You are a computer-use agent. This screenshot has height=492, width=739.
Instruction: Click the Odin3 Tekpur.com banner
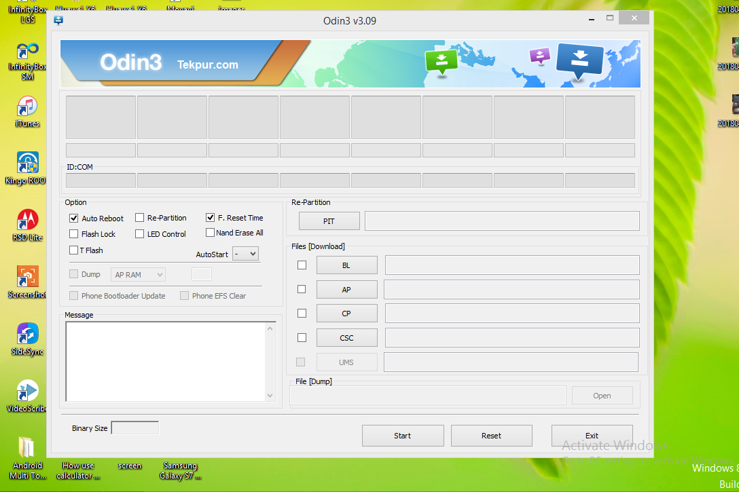[350, 64]
